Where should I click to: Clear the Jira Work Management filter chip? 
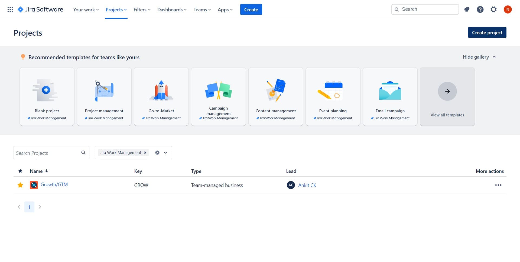pos(145,153)
